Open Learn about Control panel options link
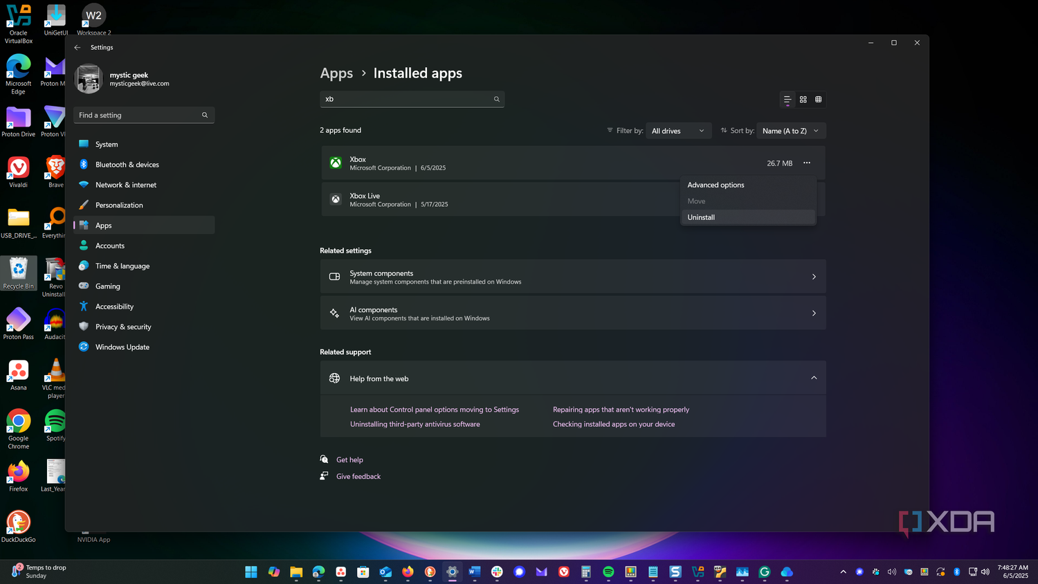1038x584 pixels. pyautogui.click(x=435, y=410)
